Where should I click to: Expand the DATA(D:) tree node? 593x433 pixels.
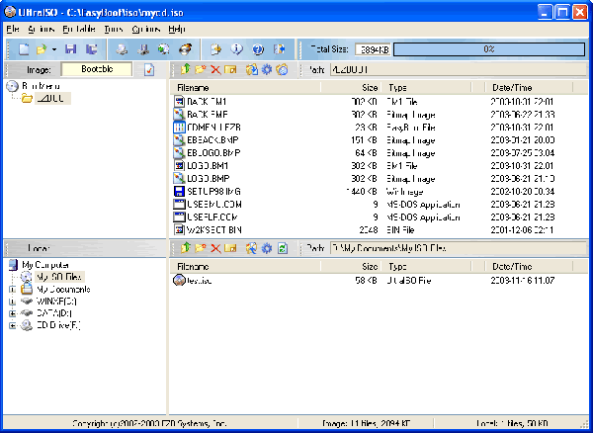[13, 315]
